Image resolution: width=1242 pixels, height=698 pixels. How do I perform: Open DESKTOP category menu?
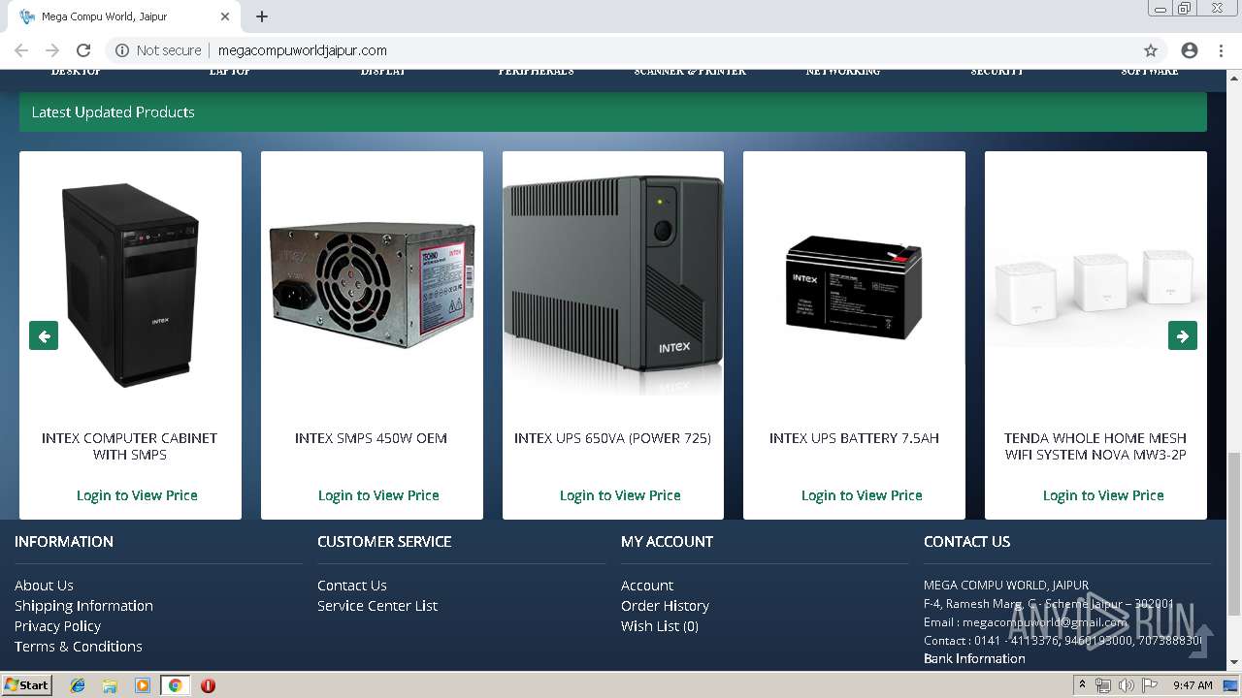pyautogui.click(x=76, y=72)
